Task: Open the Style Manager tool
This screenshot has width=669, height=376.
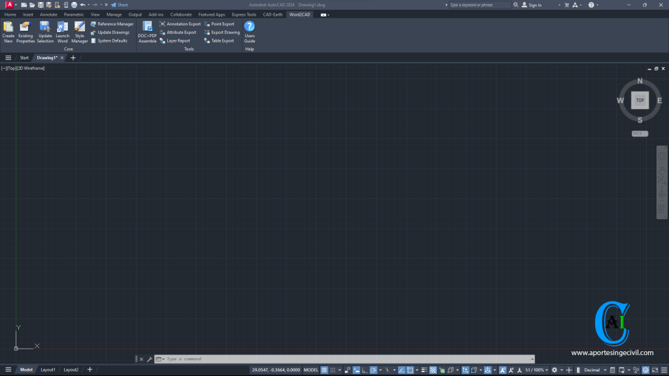Action: tap(80, 29)
